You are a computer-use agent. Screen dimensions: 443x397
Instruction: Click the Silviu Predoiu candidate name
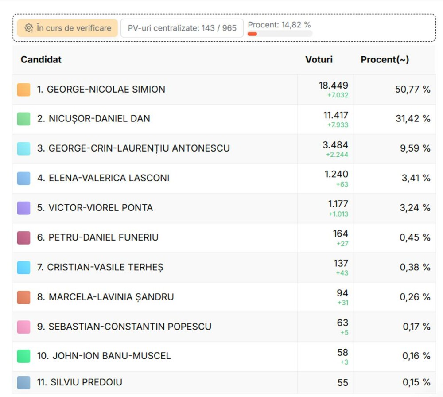pos(86,382)
